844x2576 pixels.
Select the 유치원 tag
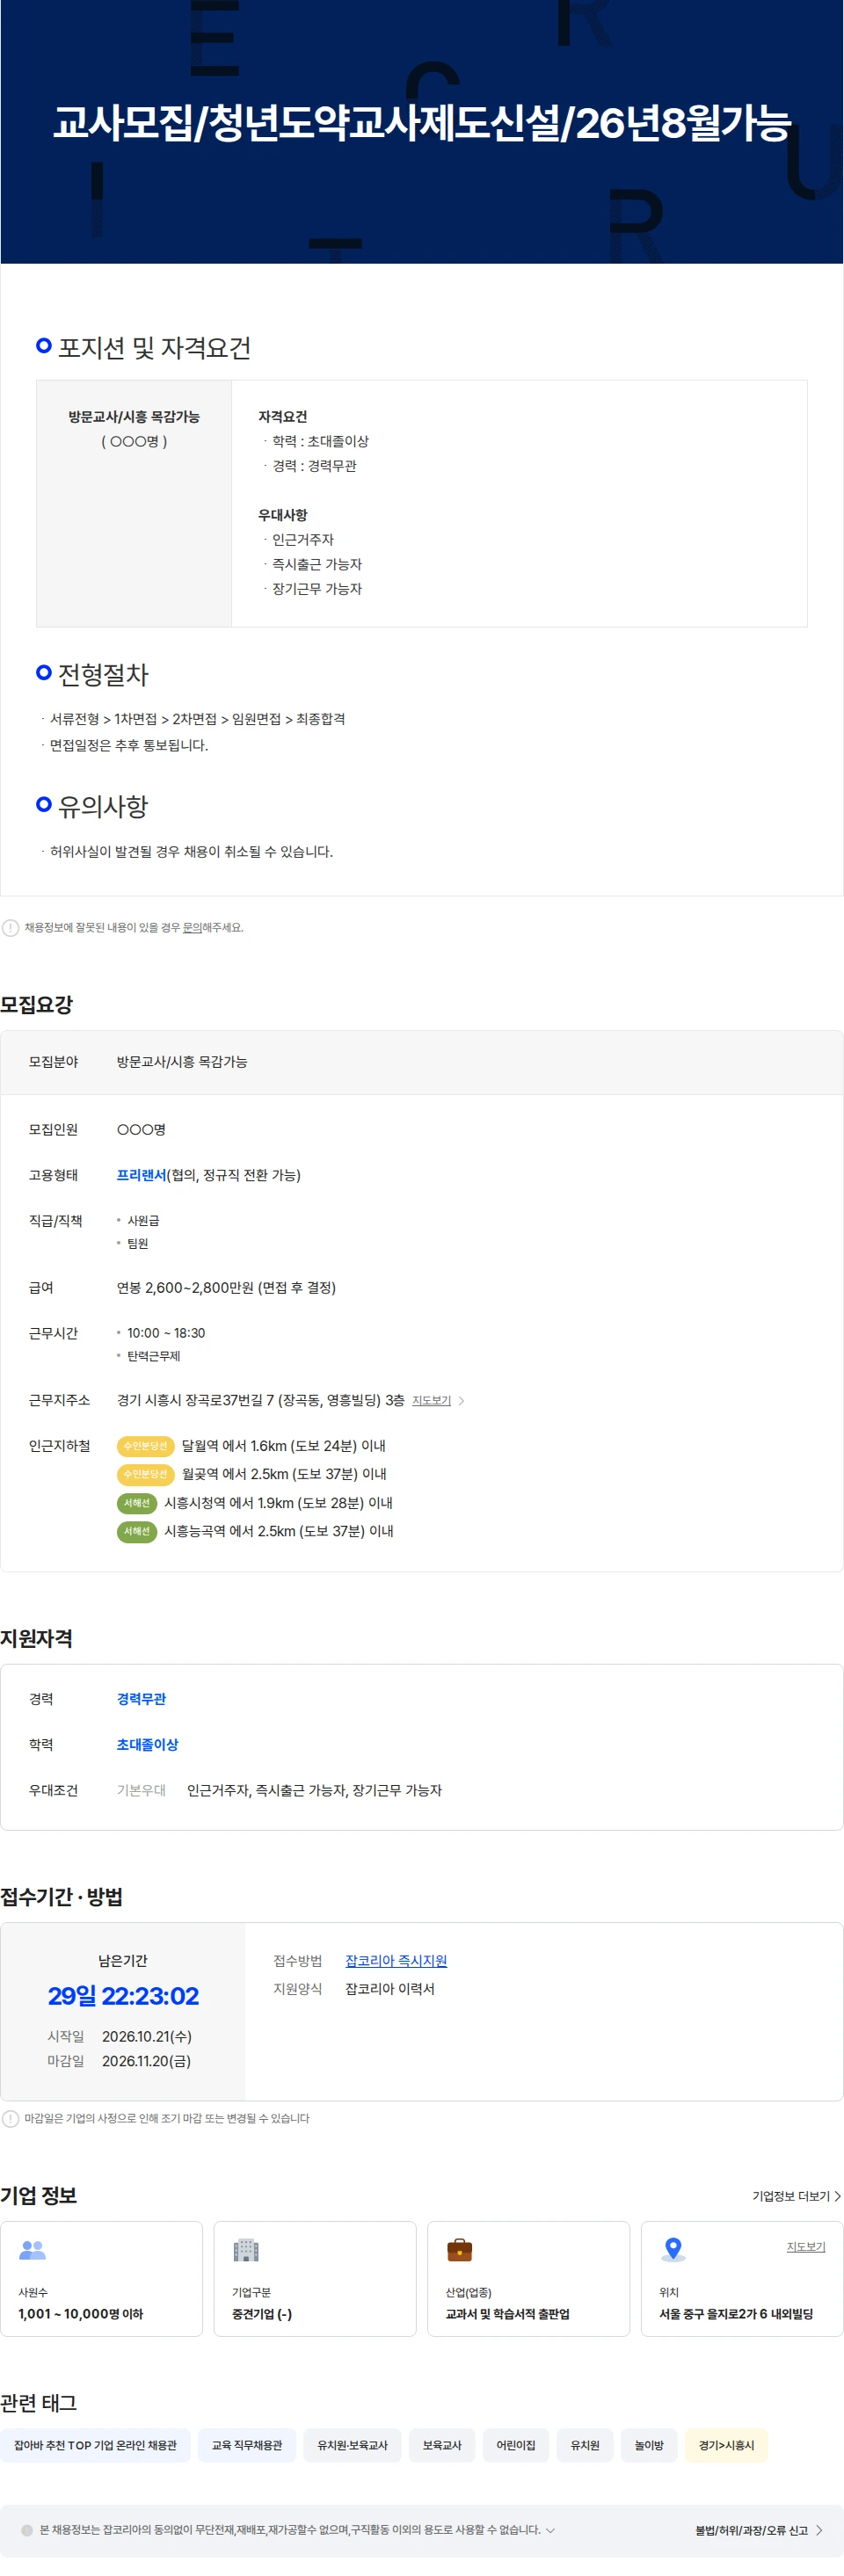(x=585, y=2445)
